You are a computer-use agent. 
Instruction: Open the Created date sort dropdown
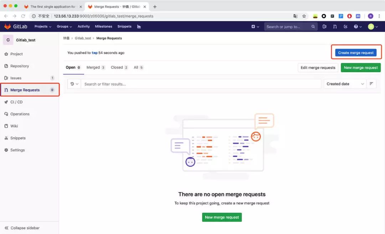[x=345, y=84]
